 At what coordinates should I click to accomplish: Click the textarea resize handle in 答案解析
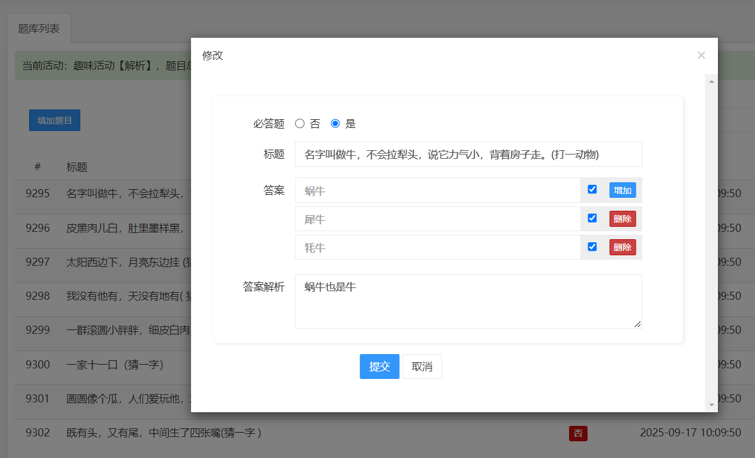pos(638,324)
